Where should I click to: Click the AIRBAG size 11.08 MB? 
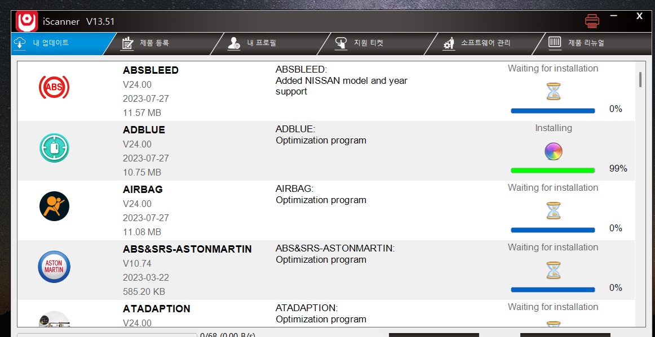(x=142, y=232)
